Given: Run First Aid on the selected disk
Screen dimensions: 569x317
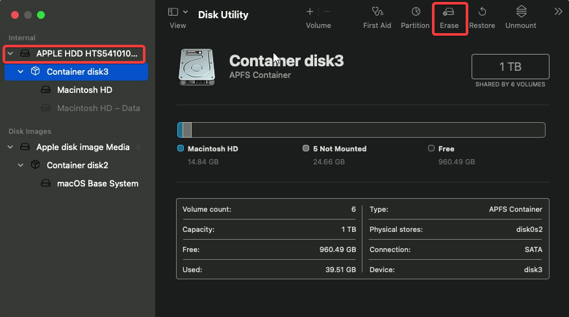Looking at the screenshot, I should [377, 12].
